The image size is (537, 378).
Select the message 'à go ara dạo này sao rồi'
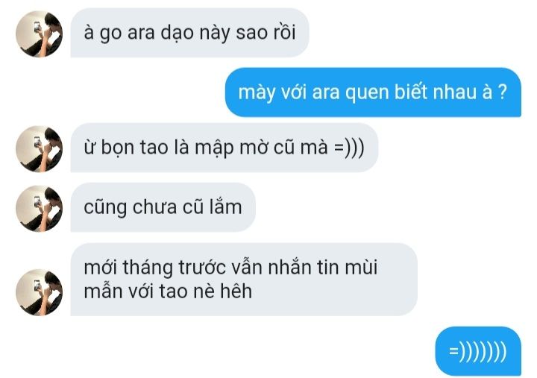189,33
